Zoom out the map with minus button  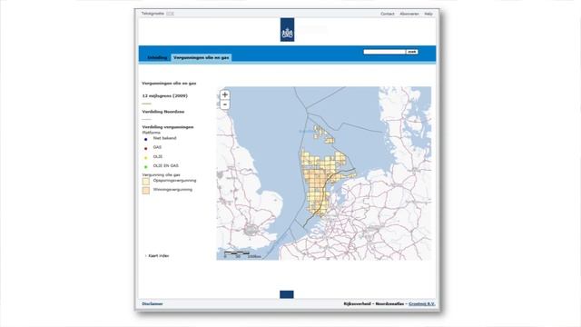click(x=224, y=104)
